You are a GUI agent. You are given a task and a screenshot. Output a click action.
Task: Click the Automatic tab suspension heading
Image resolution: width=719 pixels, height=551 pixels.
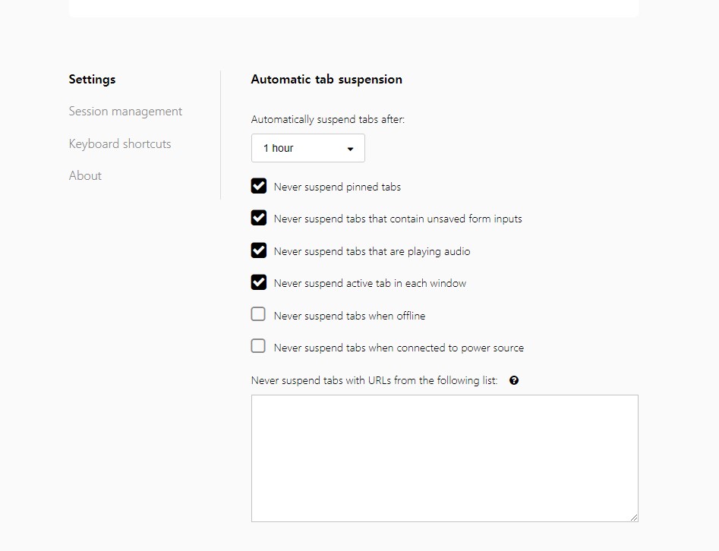326,79
